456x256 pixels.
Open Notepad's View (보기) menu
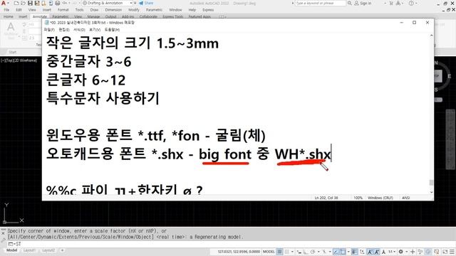pos(95,30)
